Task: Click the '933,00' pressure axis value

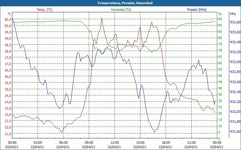Action: (x=235, y=62)
